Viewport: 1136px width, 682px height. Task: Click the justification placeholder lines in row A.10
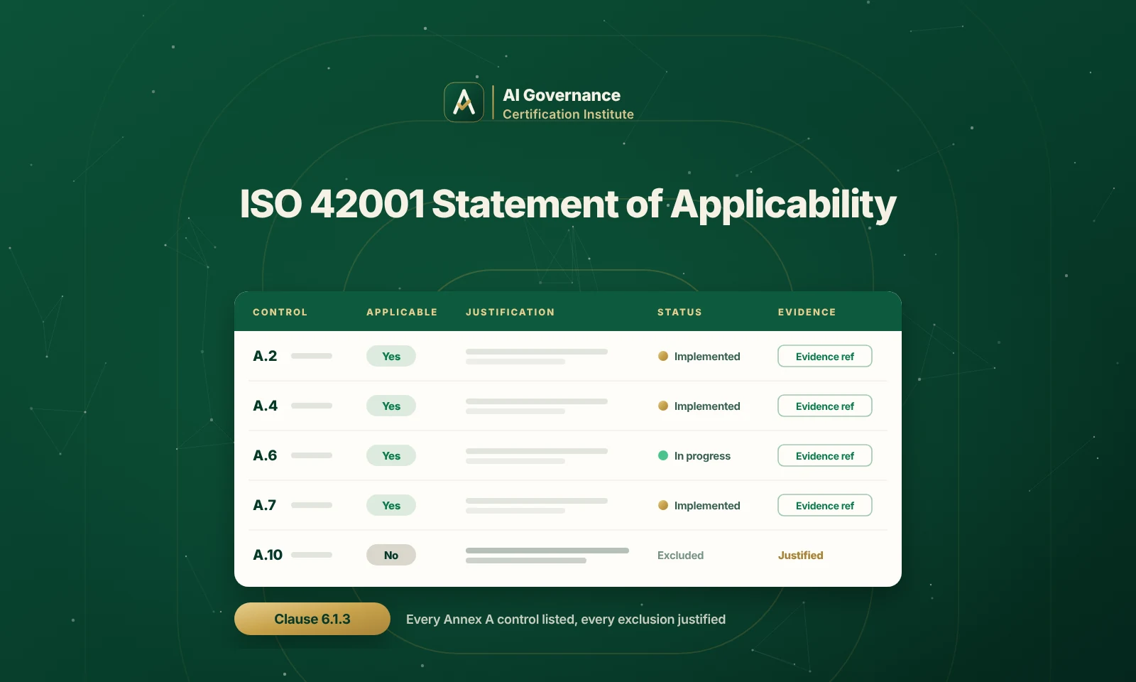547,556
